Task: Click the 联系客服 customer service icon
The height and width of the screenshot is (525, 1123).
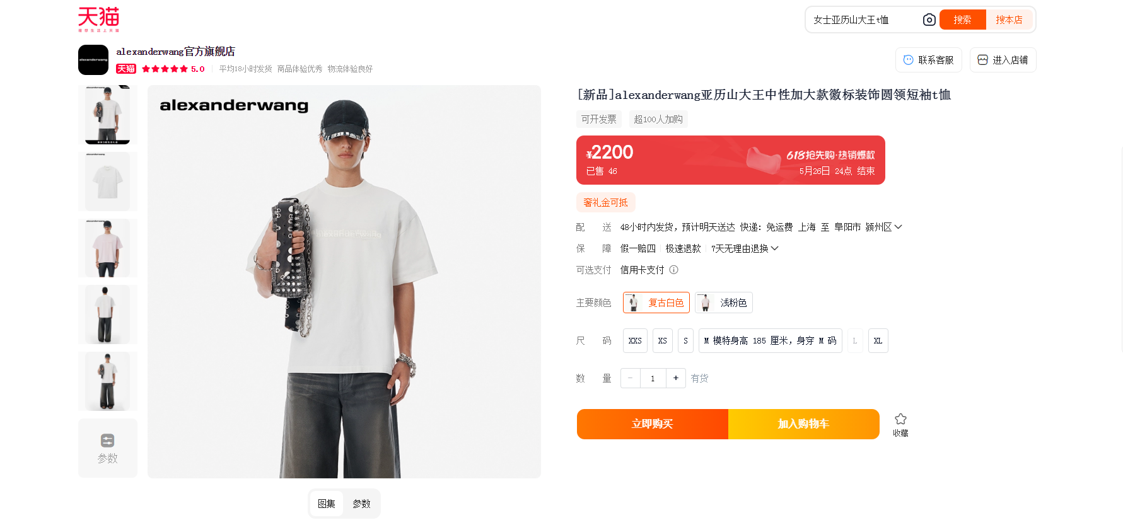Action: coord(909,60)
